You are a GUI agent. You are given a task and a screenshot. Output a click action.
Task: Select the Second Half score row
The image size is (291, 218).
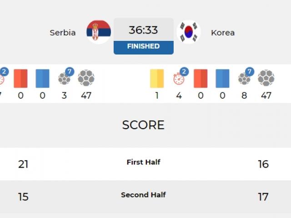(x=145, y=197)
